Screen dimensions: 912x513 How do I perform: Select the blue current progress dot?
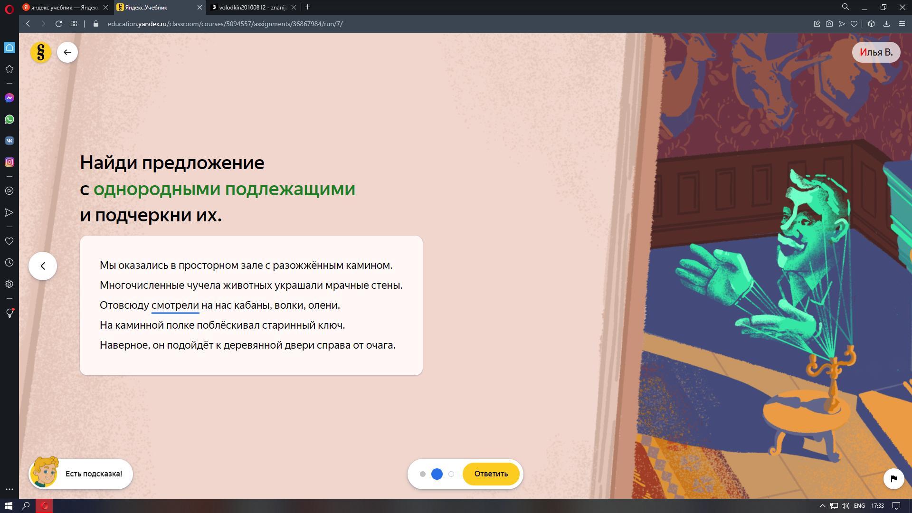pyautogui.click(x=437, y=474)
